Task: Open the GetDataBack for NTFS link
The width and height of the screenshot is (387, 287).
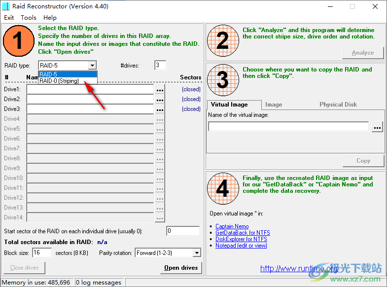Action: tap(243, 233)
